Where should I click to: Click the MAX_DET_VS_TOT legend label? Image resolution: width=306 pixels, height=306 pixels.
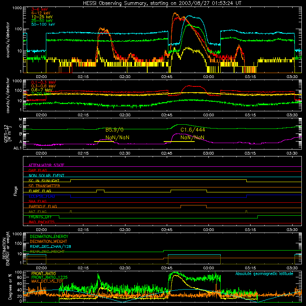47,281
